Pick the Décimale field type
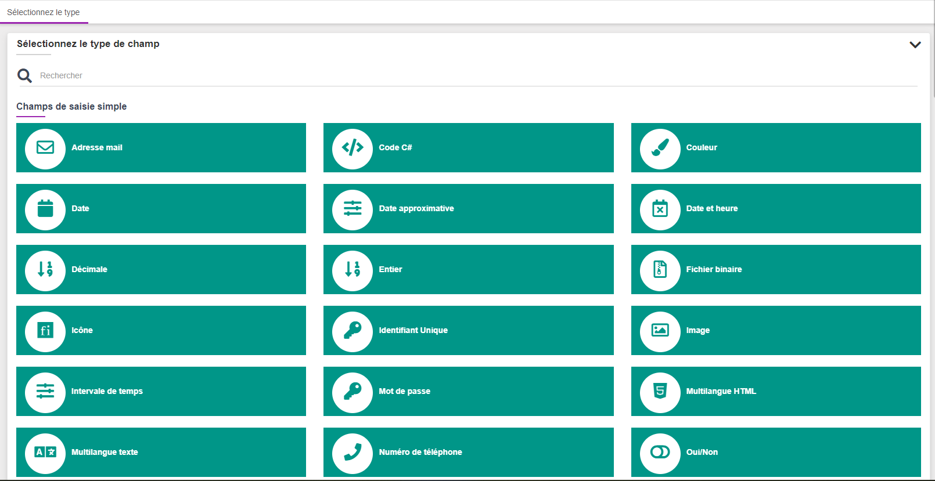The width and height of the screenshot is (935, 481). (161, 270)
